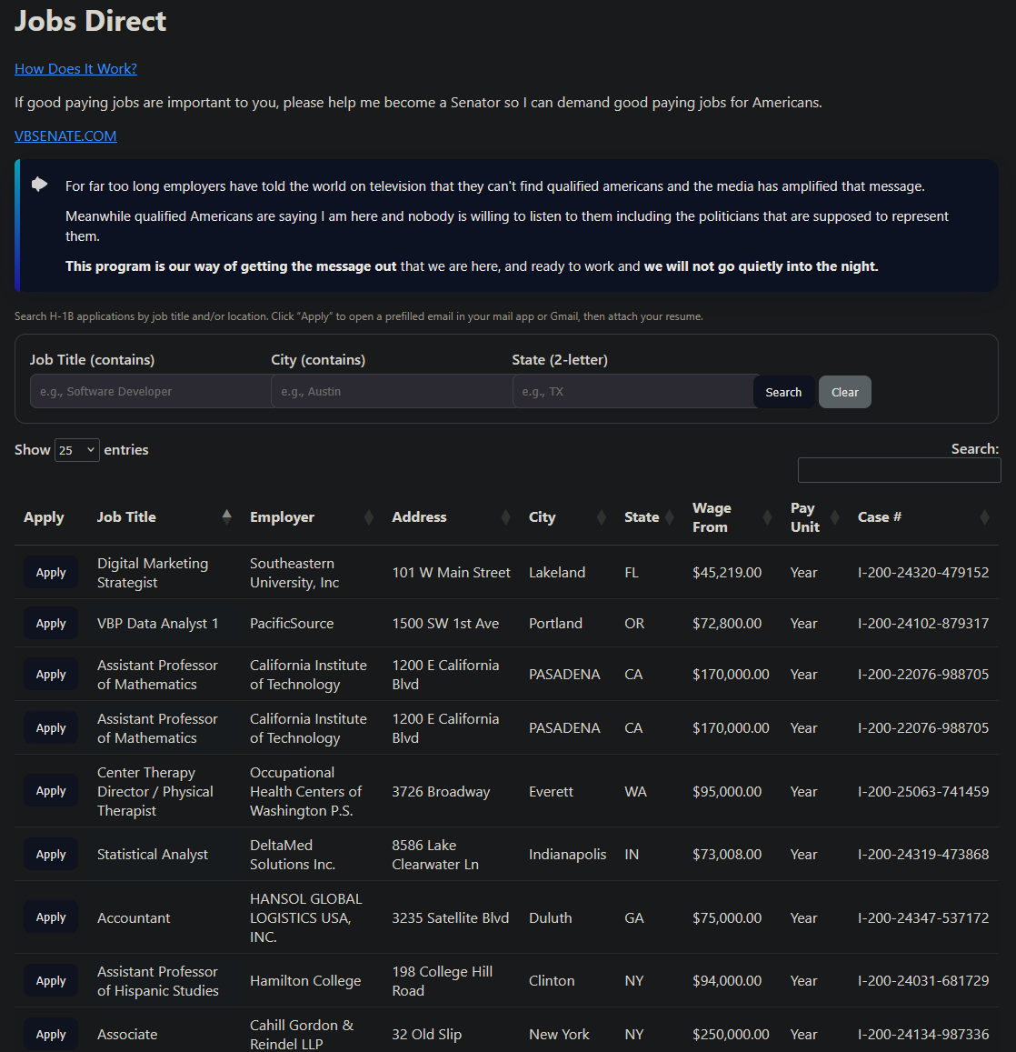Select the $72,800.00 wage cell
Viewport: 1016px width, 1052px height.
tap(727, 623)
